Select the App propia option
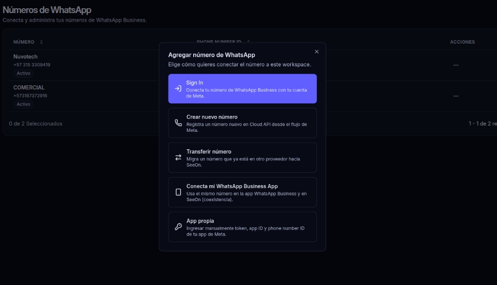Viewport: 497px width, 285px height. (242, 227)
